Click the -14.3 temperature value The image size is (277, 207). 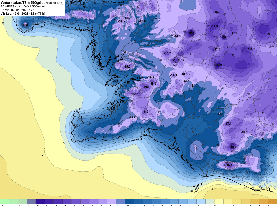click(173, 75)
